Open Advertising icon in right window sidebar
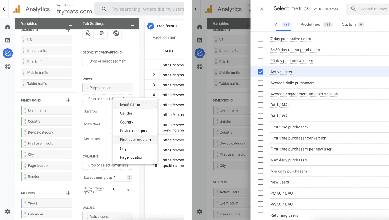The image size is (389, 220). 200,66
